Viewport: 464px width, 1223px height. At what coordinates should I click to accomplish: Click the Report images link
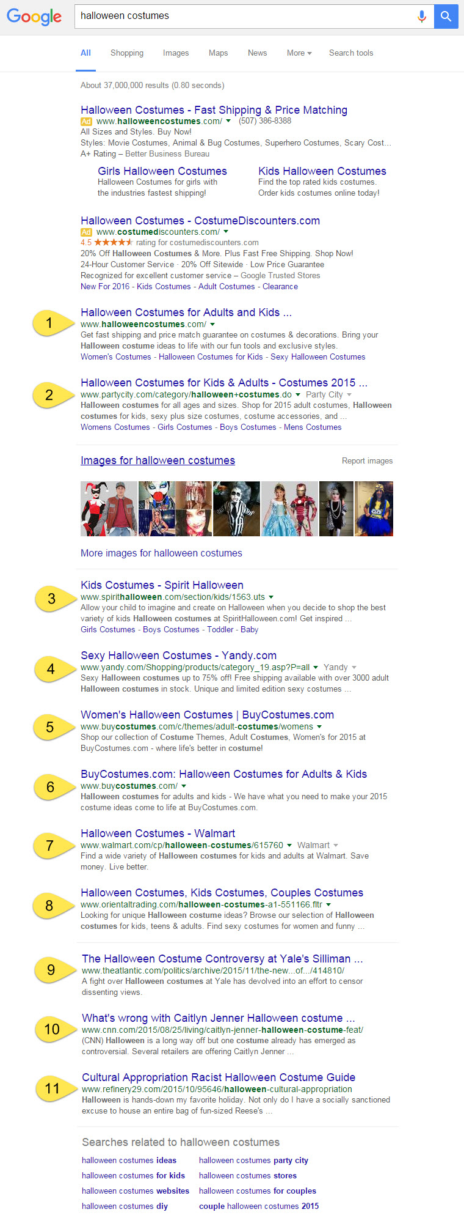click(x=367, y=461)
